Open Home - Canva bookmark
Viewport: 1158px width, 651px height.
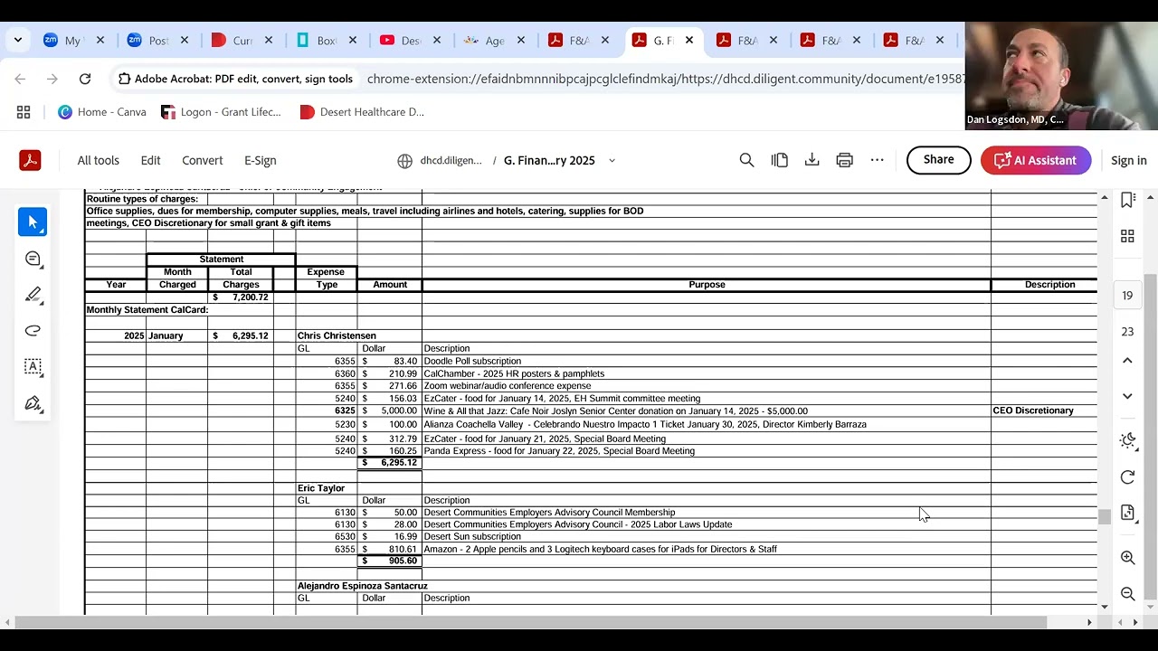tap(101, 112)
